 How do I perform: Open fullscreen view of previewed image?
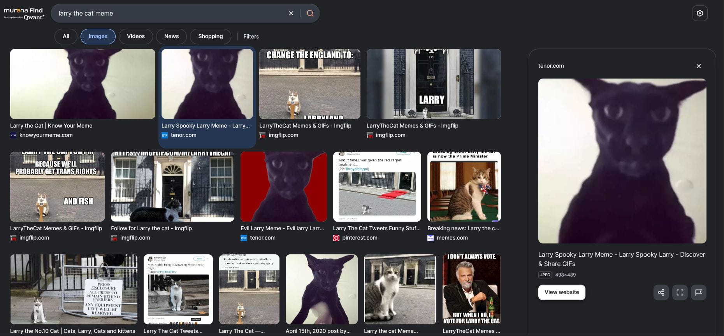(680, 292)
